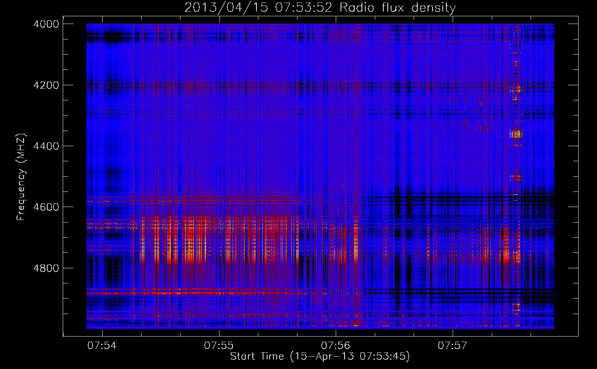This screenshot has height=369, width=597.
Task: Click the "Frequency (MHZ)" y-axis label
Action: click(21, 177)
